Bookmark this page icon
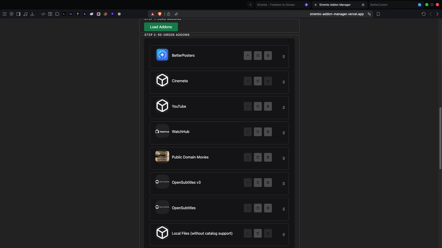This screenshot has width=442, height=248. click(378, 14)
